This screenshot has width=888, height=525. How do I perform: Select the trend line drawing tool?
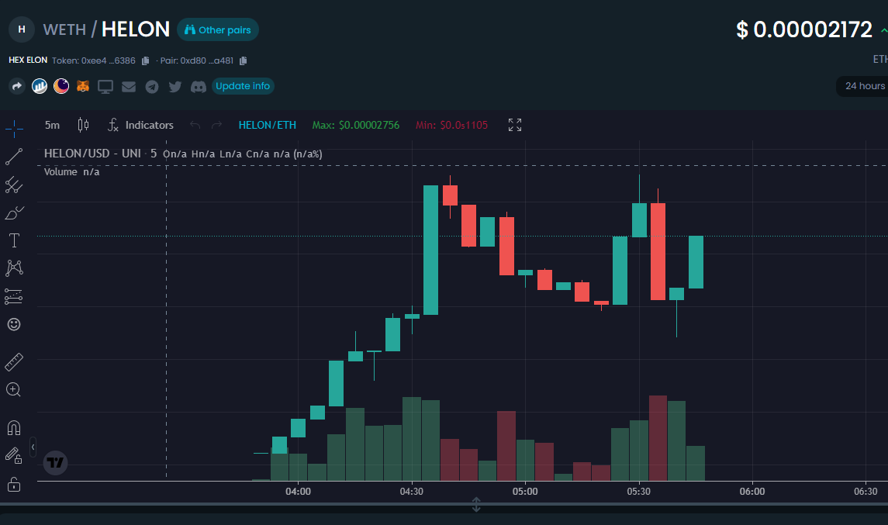tap(14, 157)
